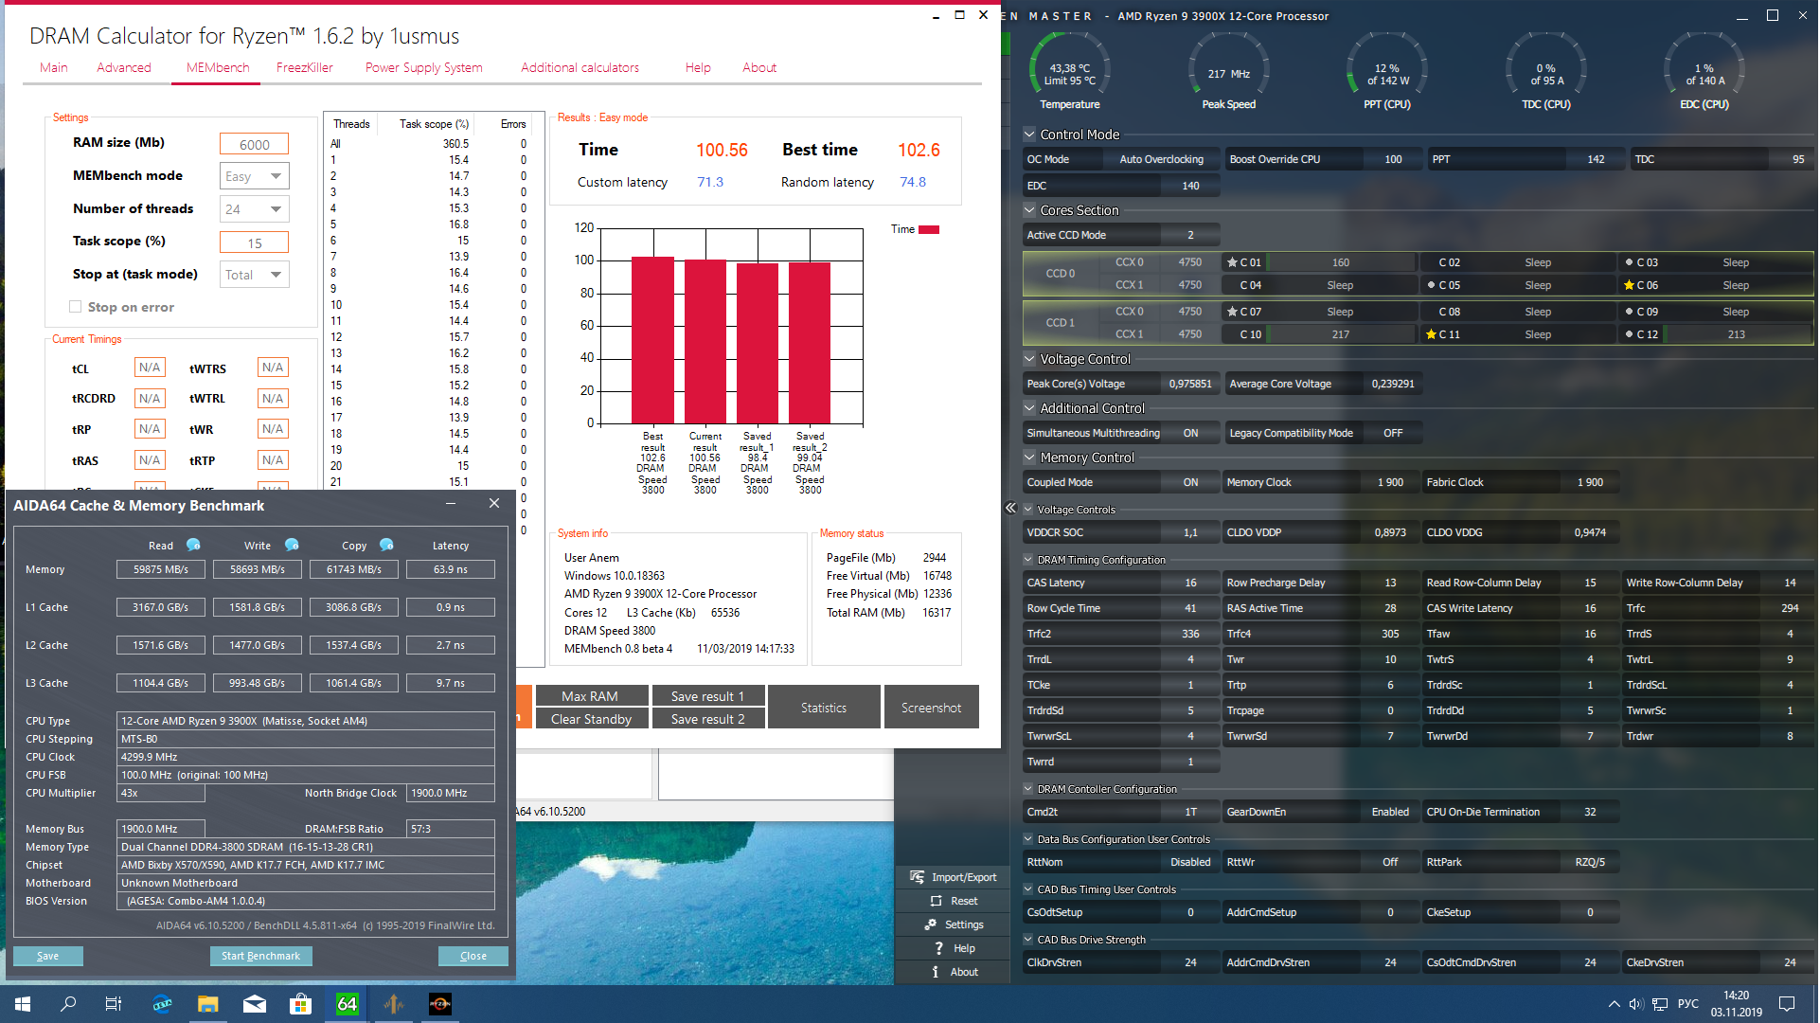Click the Reset icon in Ryzen Master sidebar
This screenshot has height=1023, width=1820.
click(x=937, y=901)
